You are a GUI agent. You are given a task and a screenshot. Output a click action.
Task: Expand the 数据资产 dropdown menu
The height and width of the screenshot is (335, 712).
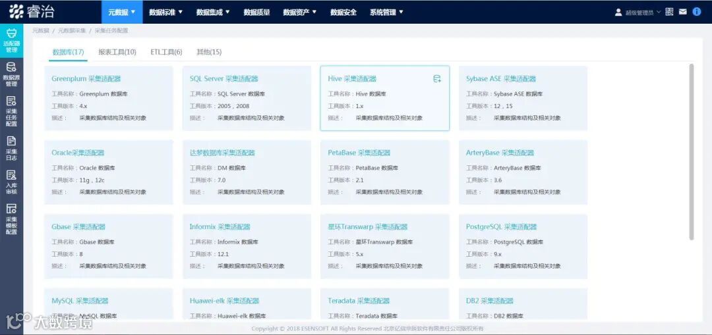300,13
